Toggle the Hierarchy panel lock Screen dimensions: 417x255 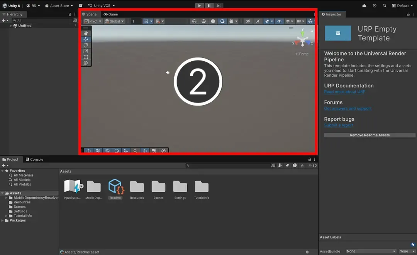70,14
